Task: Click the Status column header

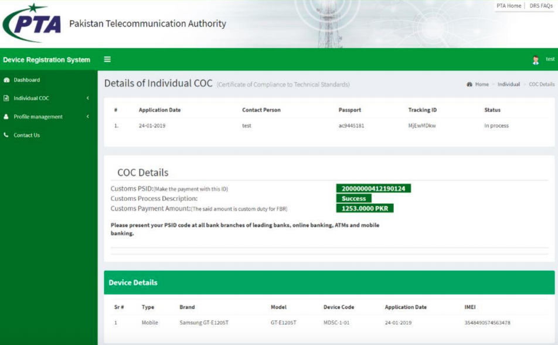Action: [x=492, y=110]
